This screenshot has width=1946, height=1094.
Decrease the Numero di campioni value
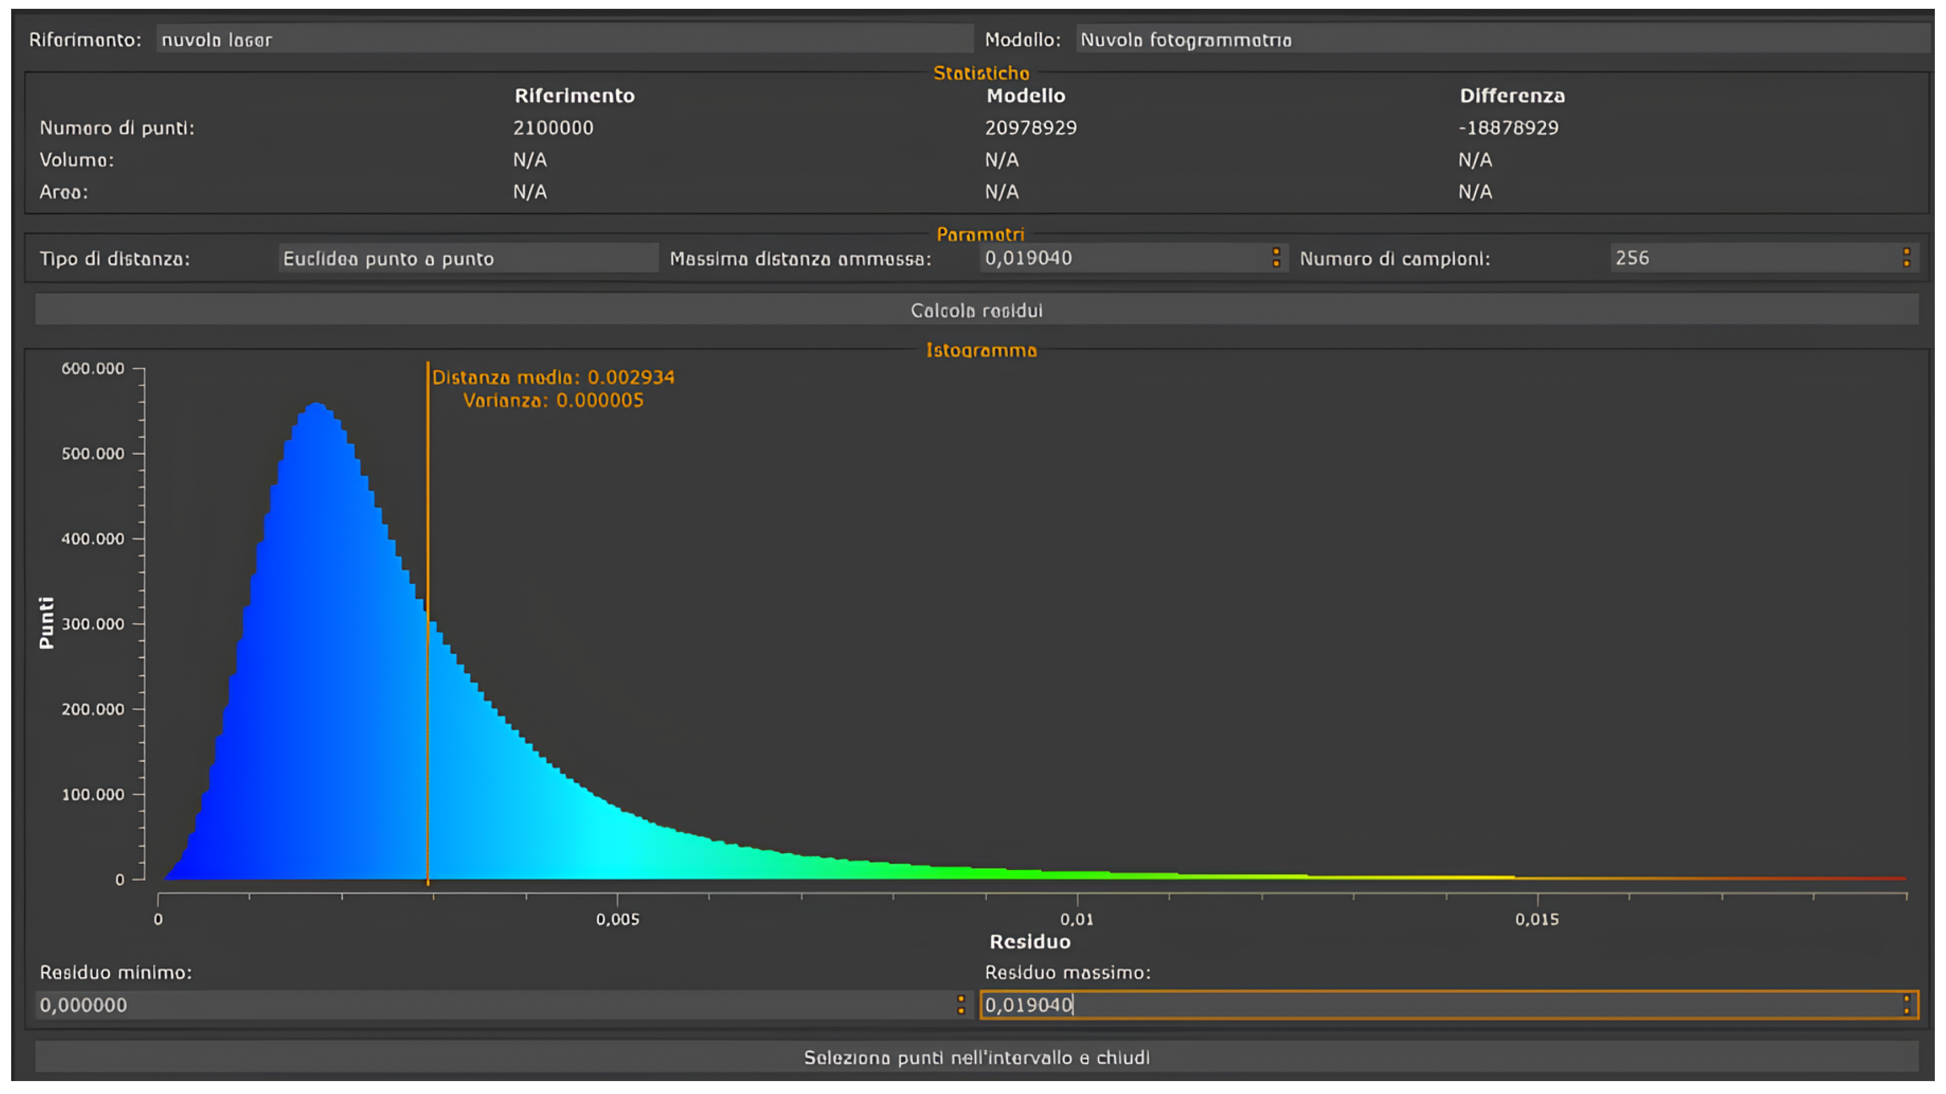click(1906, 264)
